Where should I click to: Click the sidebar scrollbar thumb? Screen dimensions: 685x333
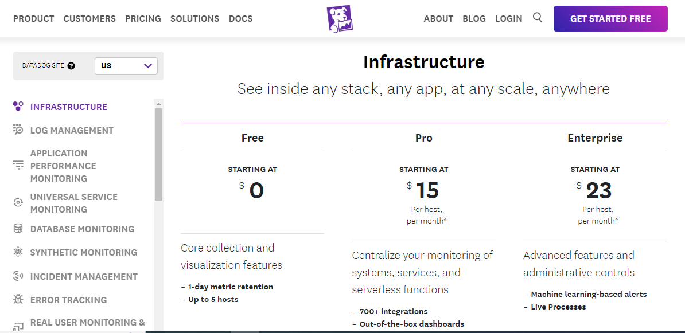158,155
